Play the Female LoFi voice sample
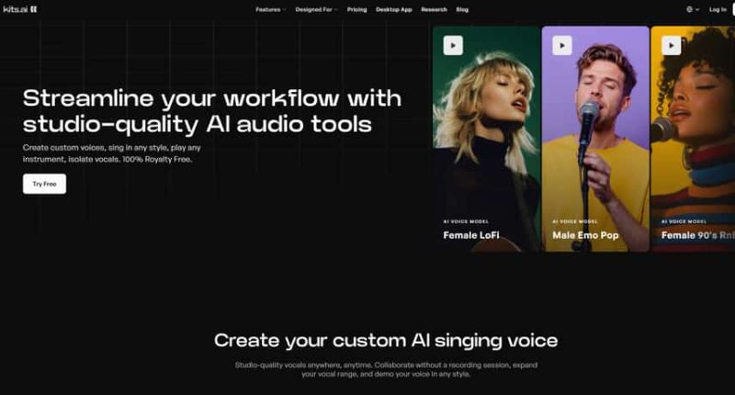Viewport: 735px width, 395px height. point(453,45)
